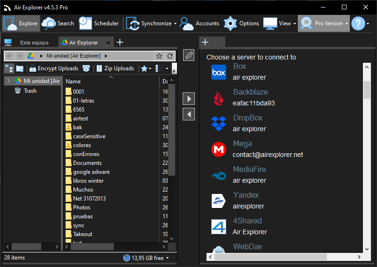
Task: Click the encryption mask icon
Action: coord(86,68)
